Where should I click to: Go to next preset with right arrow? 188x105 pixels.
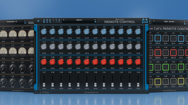click(95, 20)
